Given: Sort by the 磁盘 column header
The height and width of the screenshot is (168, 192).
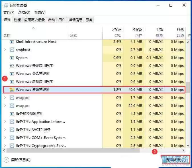Looking at the screenshot, I should pos(154,32).
